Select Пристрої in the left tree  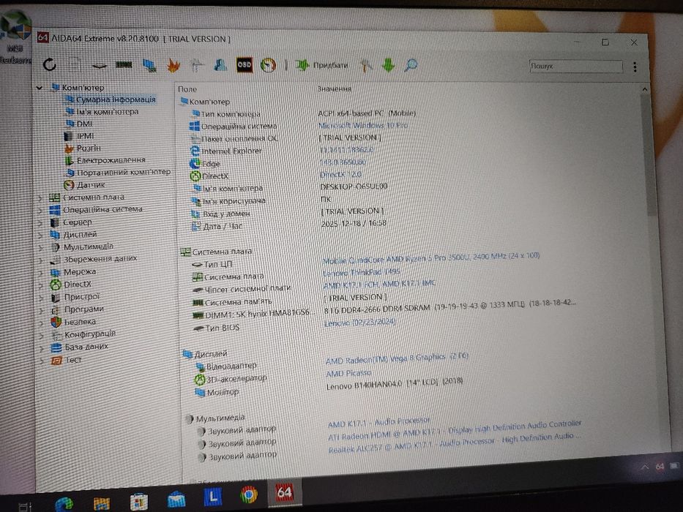(x=75, y=297)
